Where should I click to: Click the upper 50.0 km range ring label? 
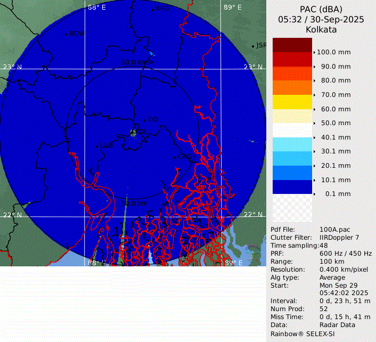click(136, 62)
